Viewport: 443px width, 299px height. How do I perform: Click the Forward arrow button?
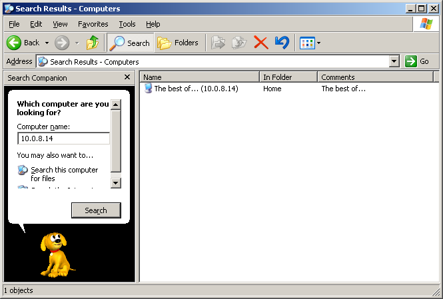coord(62,43)
